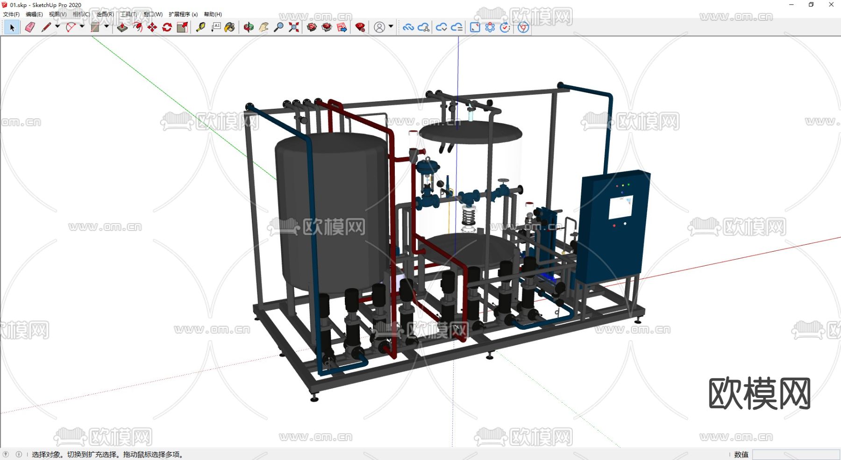The height and width of the screenshot is (460, 841).
Task: Click the circular checkmark refresh icon
Action: coord(505,28)
